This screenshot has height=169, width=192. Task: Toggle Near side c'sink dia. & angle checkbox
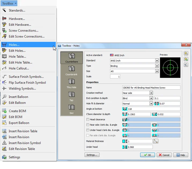(x=88, y=125)
